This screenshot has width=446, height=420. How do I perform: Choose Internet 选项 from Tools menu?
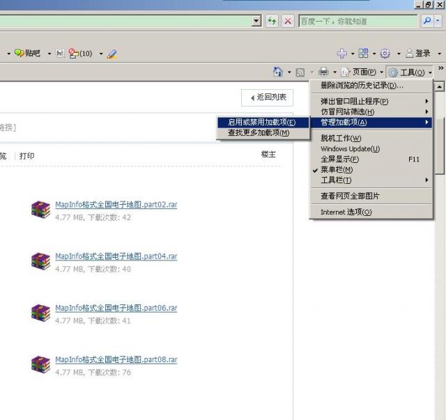(346, 212)
